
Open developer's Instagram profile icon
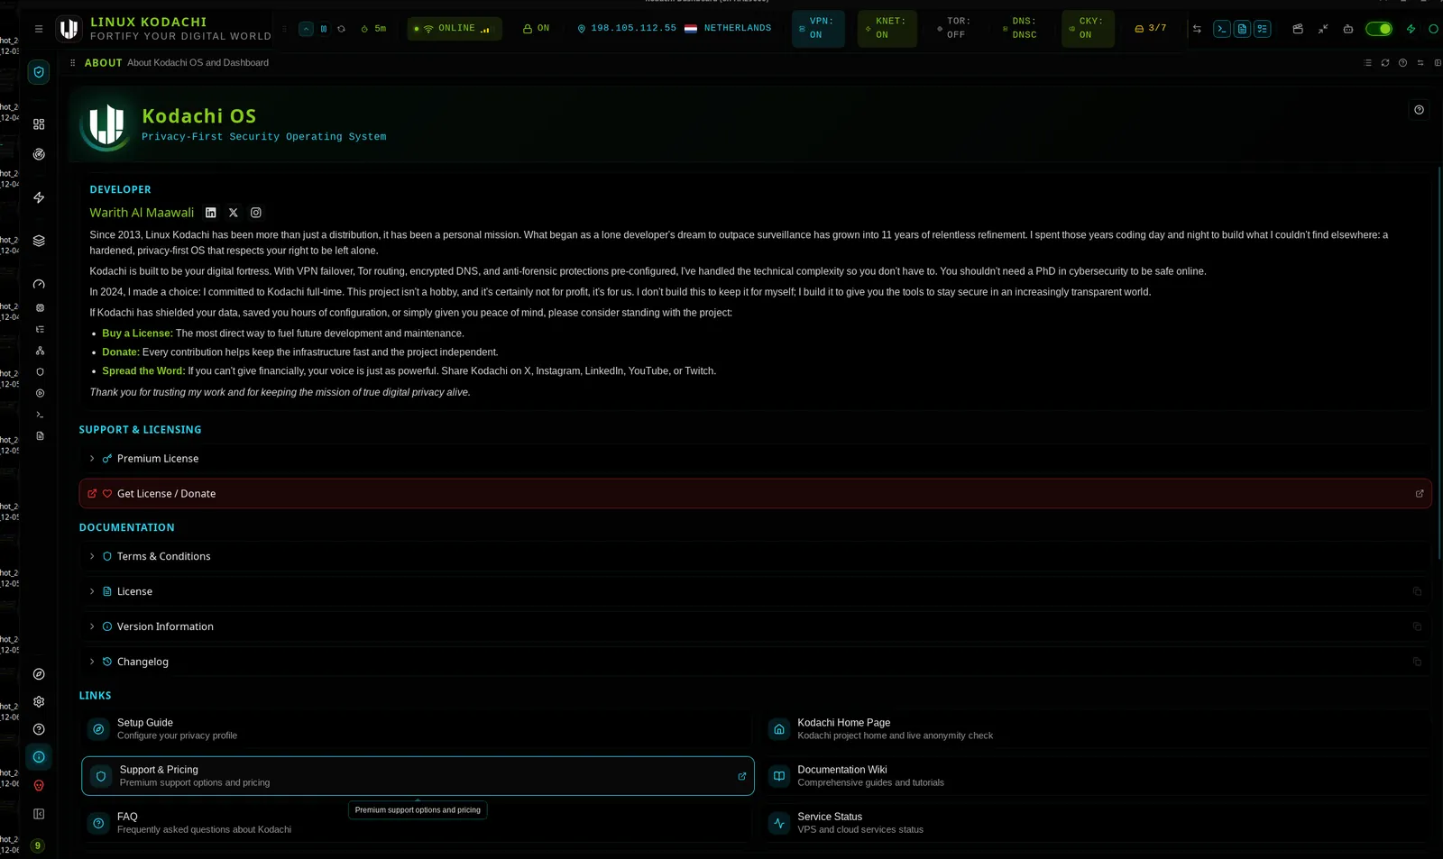pyautogui.click(x=256, y=213)
